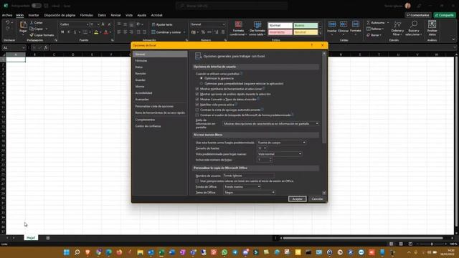Open the Vista normal default view dropdown
The width and height of the screenshot is (459, 258).
[279, 154]
